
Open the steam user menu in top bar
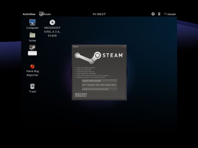170,14
